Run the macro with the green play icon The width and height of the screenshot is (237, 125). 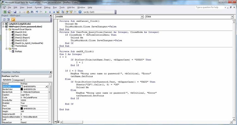click(46, 12)
